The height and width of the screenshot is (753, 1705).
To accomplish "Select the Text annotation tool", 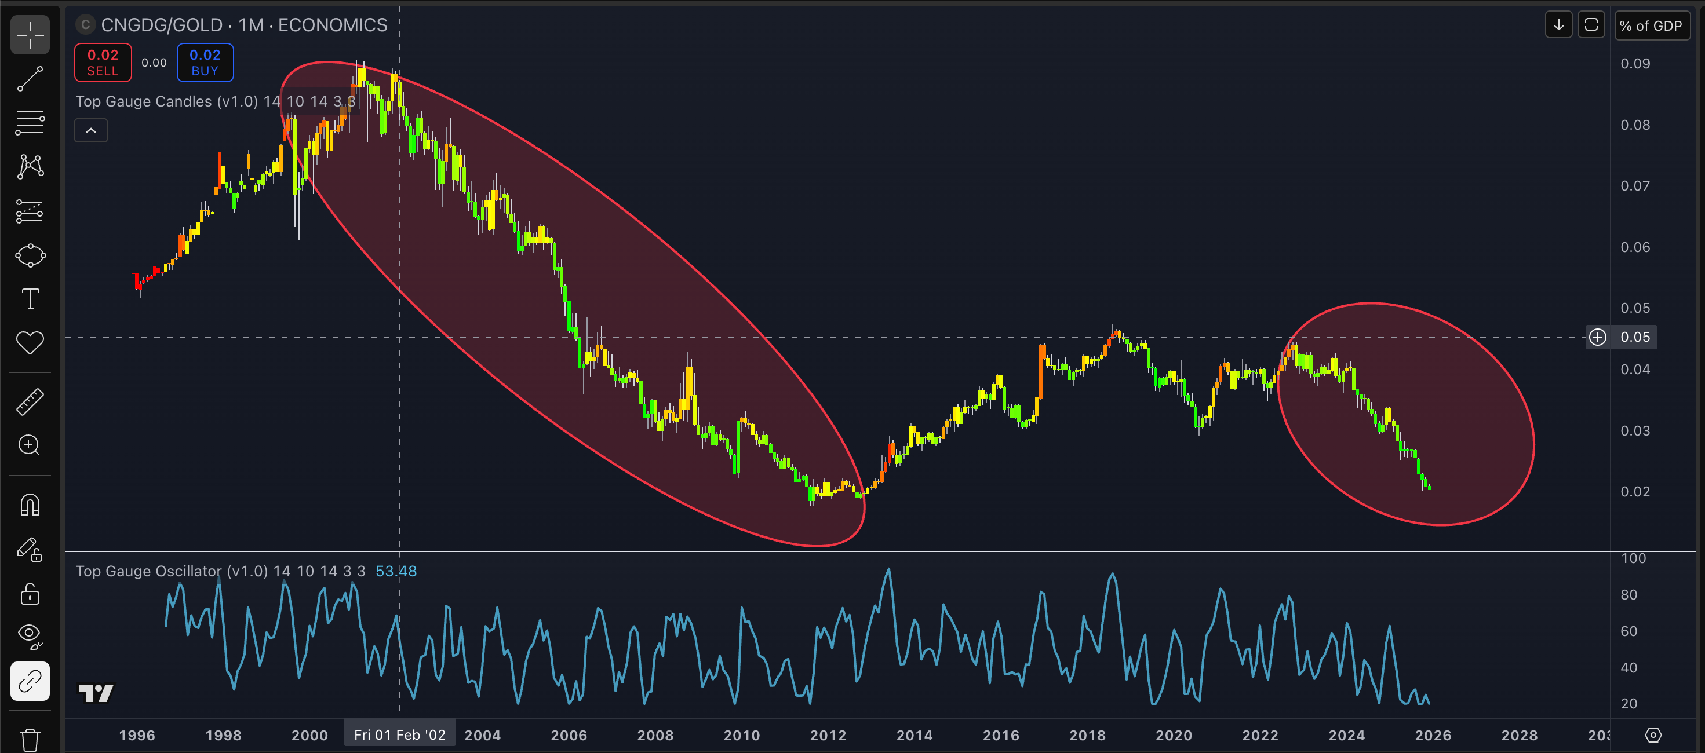I will [30, 299].
